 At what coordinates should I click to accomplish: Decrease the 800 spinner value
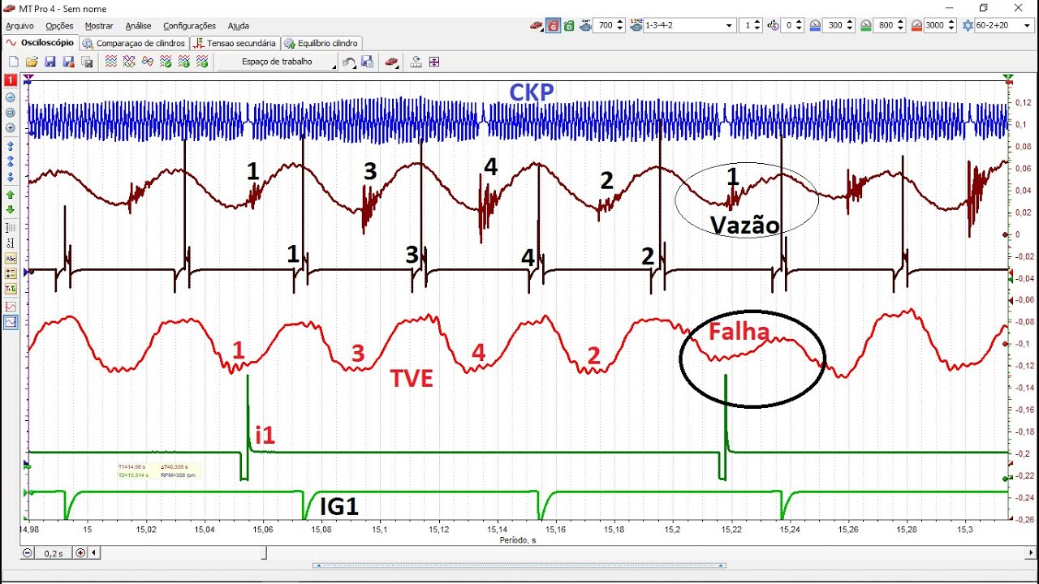[900, 29]
